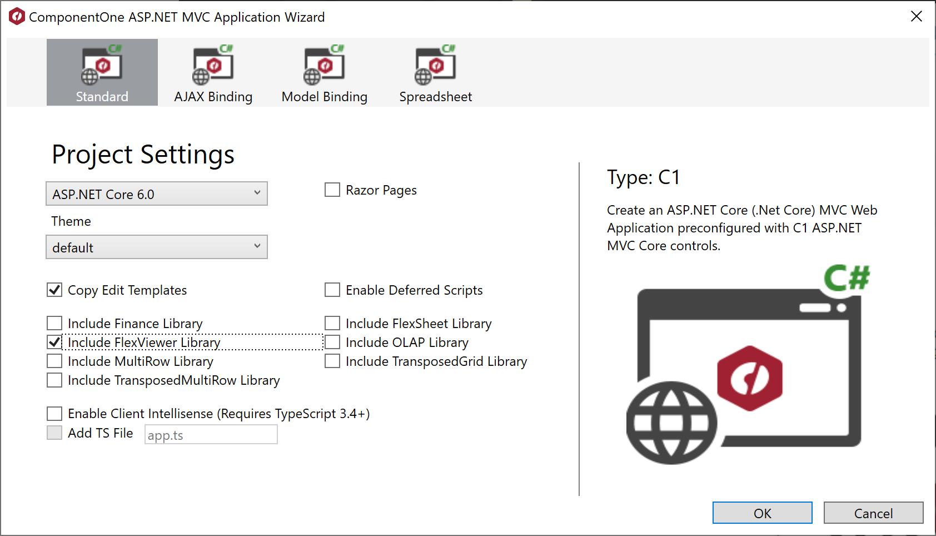Check Include OLAP Library
936x536 pixels.
click(x=332, y=343)
